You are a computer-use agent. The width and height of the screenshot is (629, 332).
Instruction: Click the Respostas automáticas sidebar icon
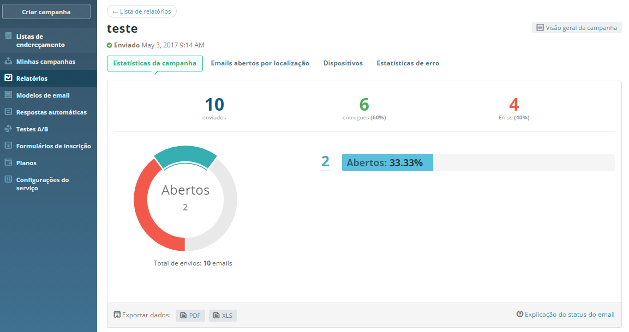(x=8, y=112)
